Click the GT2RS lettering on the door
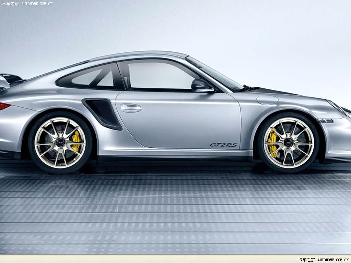351x263 pixels. coord(223,145)
